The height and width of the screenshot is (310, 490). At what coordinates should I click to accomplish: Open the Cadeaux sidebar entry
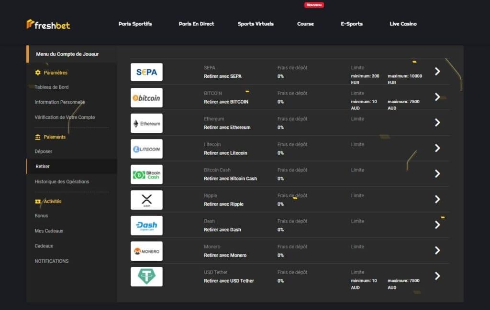44,246
